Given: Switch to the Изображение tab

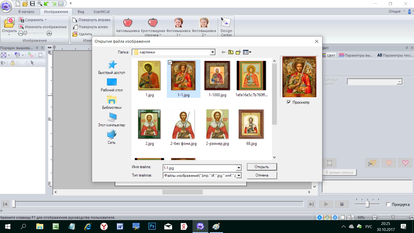Looking at the screenshot, I should pos(56,12).
